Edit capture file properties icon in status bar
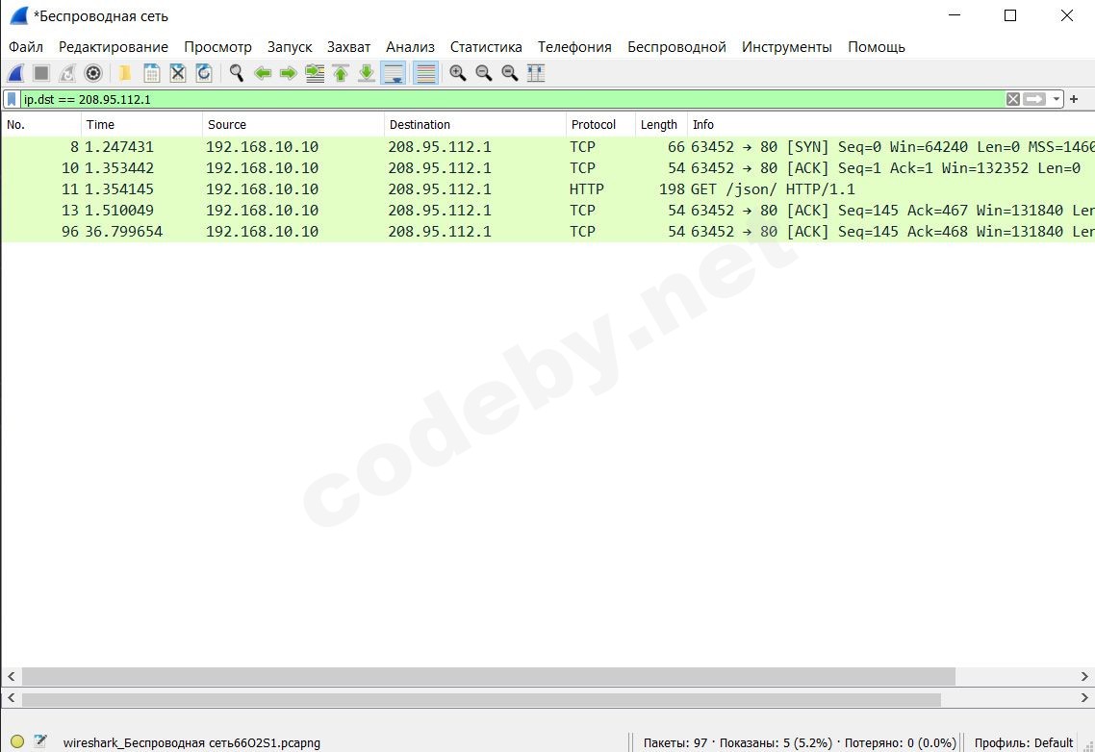Viewport: 1095px width, 752px height. [40, 741]
